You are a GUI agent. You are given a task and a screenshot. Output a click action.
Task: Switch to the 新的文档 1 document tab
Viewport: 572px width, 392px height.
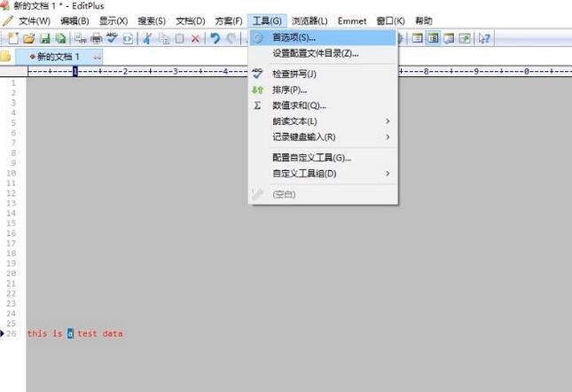point(59,57)
